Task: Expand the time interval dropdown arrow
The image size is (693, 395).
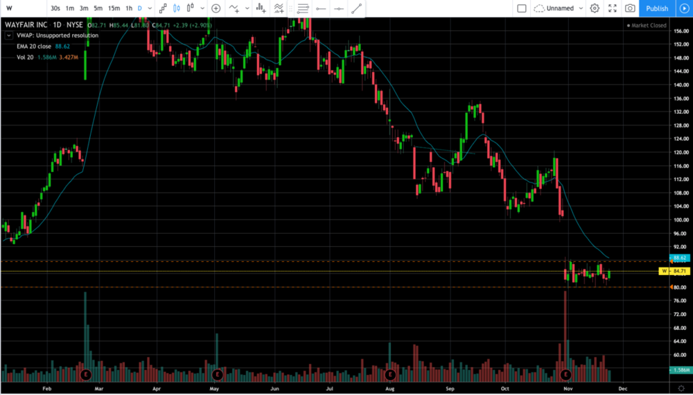Action: click(x=150, y=8)
